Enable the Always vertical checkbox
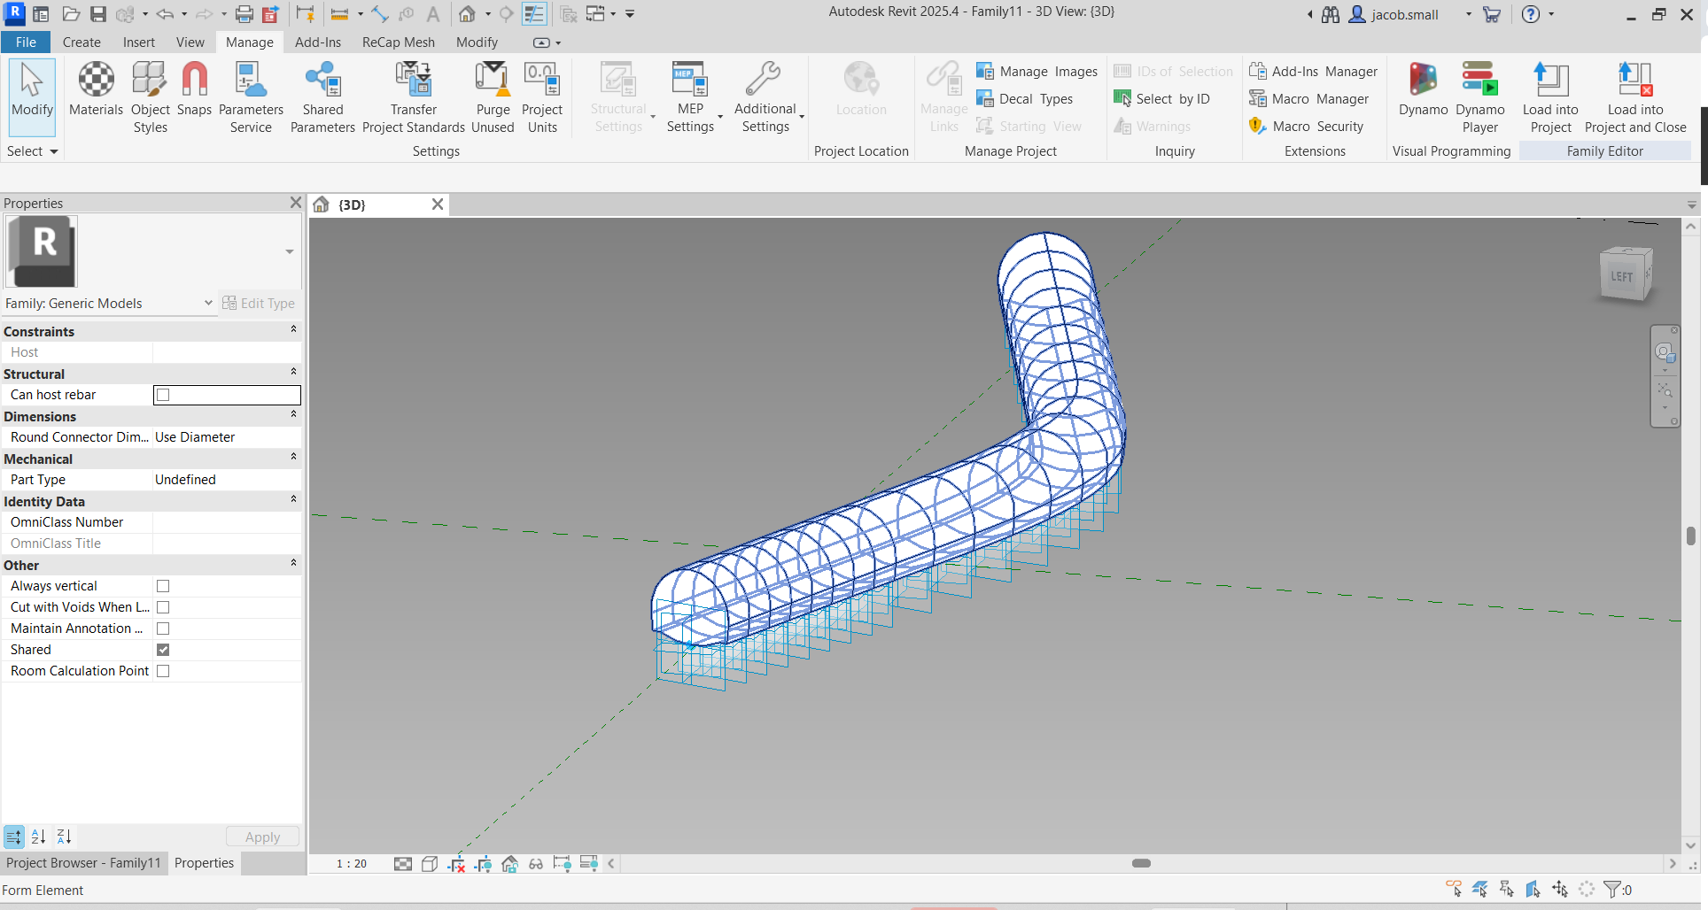This screenshot has width=1708, height=910. (x=163, y=586)
